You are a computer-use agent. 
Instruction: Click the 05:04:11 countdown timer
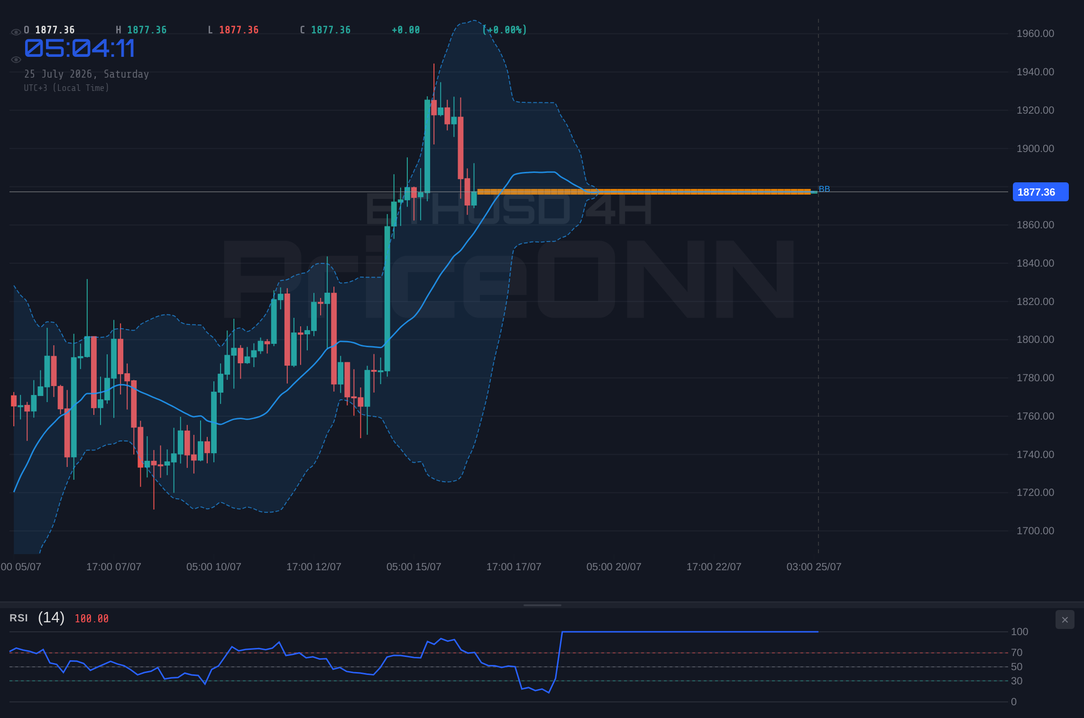(79, 48)
